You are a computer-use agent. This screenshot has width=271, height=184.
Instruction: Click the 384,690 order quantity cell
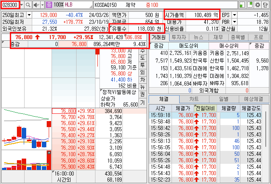(x=109, y=111)
